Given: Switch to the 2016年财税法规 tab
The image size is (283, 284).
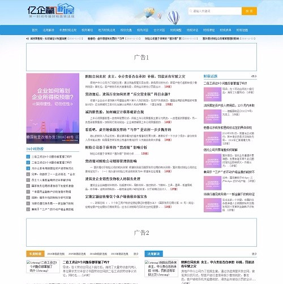Looking at the screenshot, I should pos(56,254).
